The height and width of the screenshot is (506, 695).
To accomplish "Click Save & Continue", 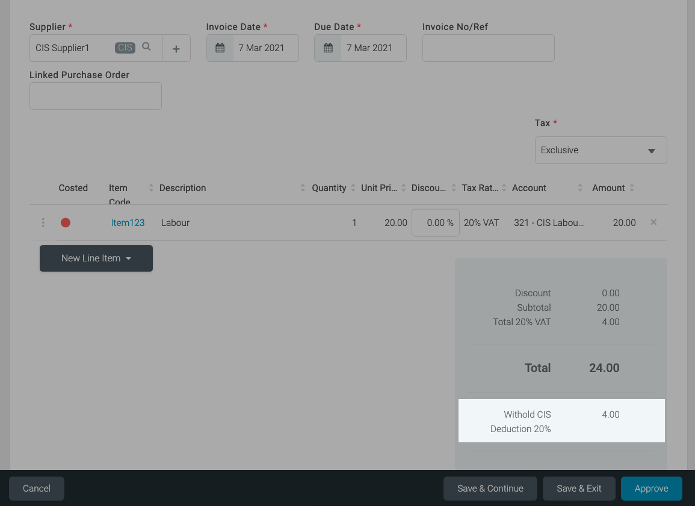I will coord(490,489).
